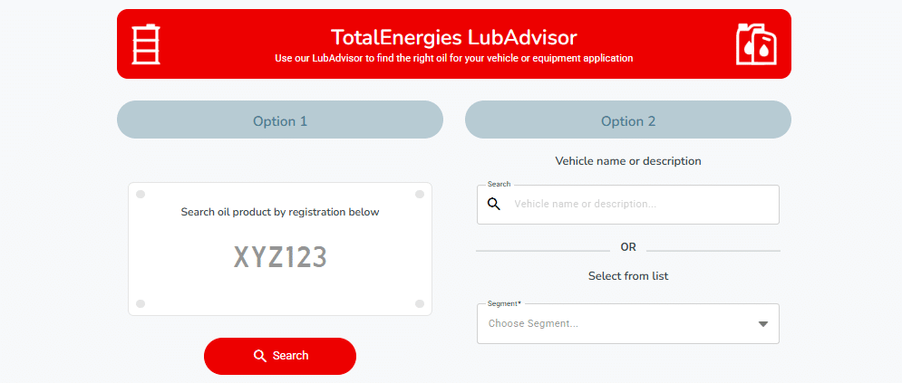Click the 'Search oil product by registration' text
The image size is (902, 383).
tap(280, 212)
